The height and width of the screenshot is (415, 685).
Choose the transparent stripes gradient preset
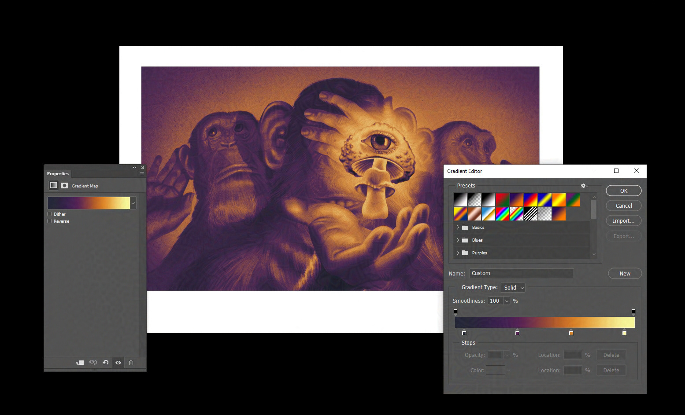[531, 214]
